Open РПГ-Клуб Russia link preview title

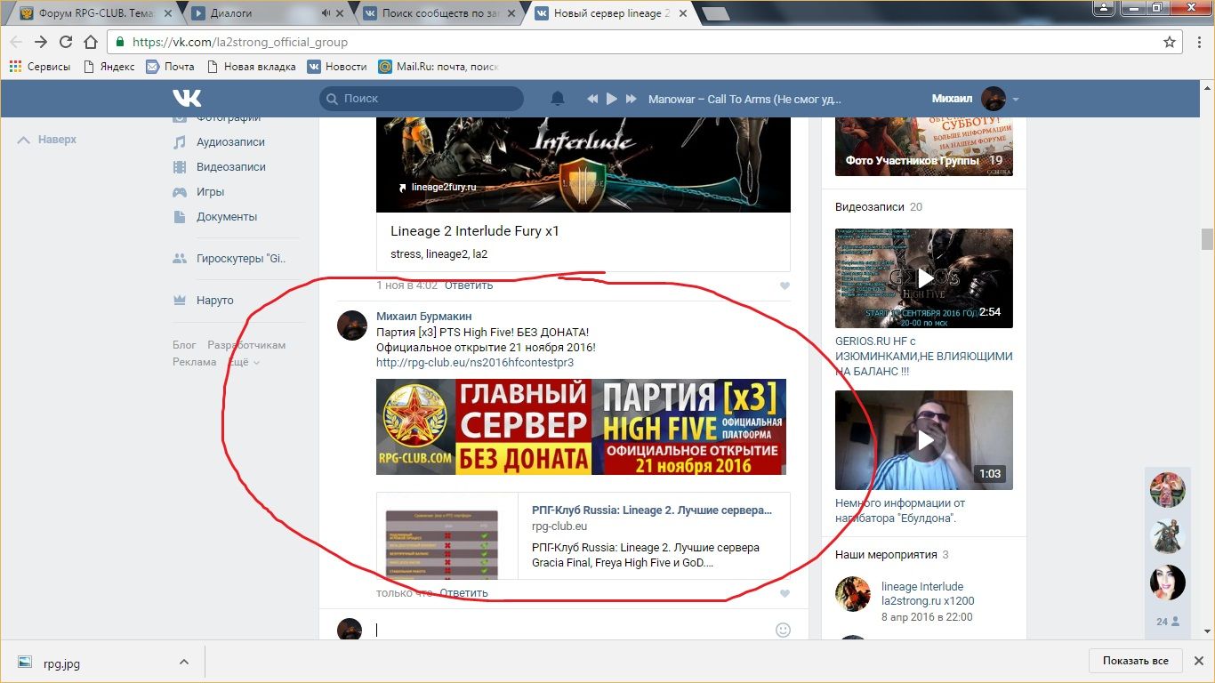(652, 510)
